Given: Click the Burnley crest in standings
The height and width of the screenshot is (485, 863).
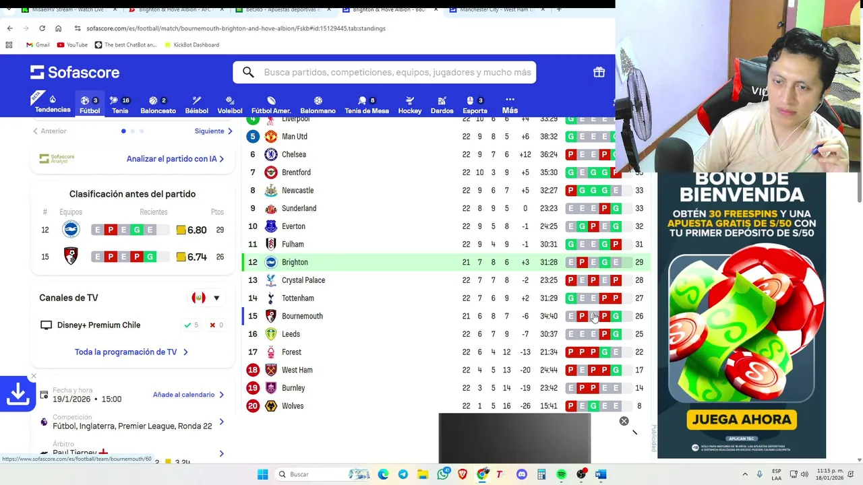Looking at the screenshot, I should click(271, 388).
